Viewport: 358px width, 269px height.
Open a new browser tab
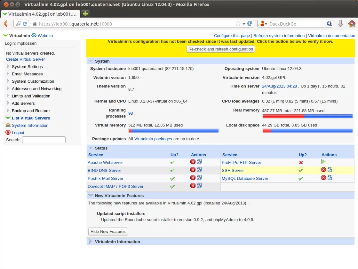(x=85, y=14)
